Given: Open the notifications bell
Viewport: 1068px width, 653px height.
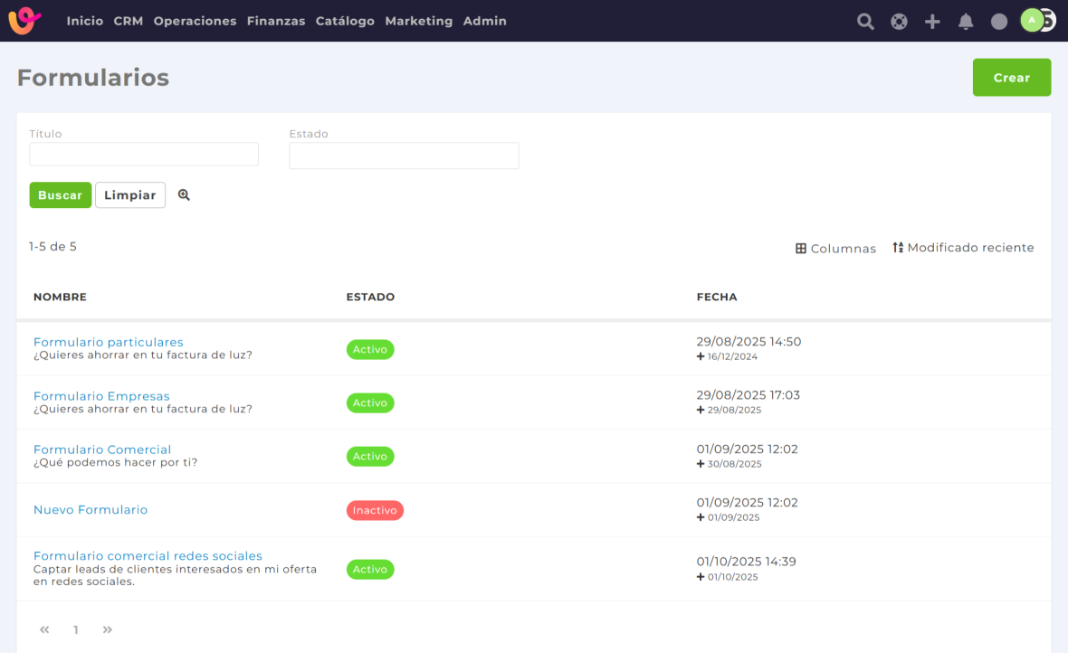Looking at the screenshot, I should click(x=966, y=22).
